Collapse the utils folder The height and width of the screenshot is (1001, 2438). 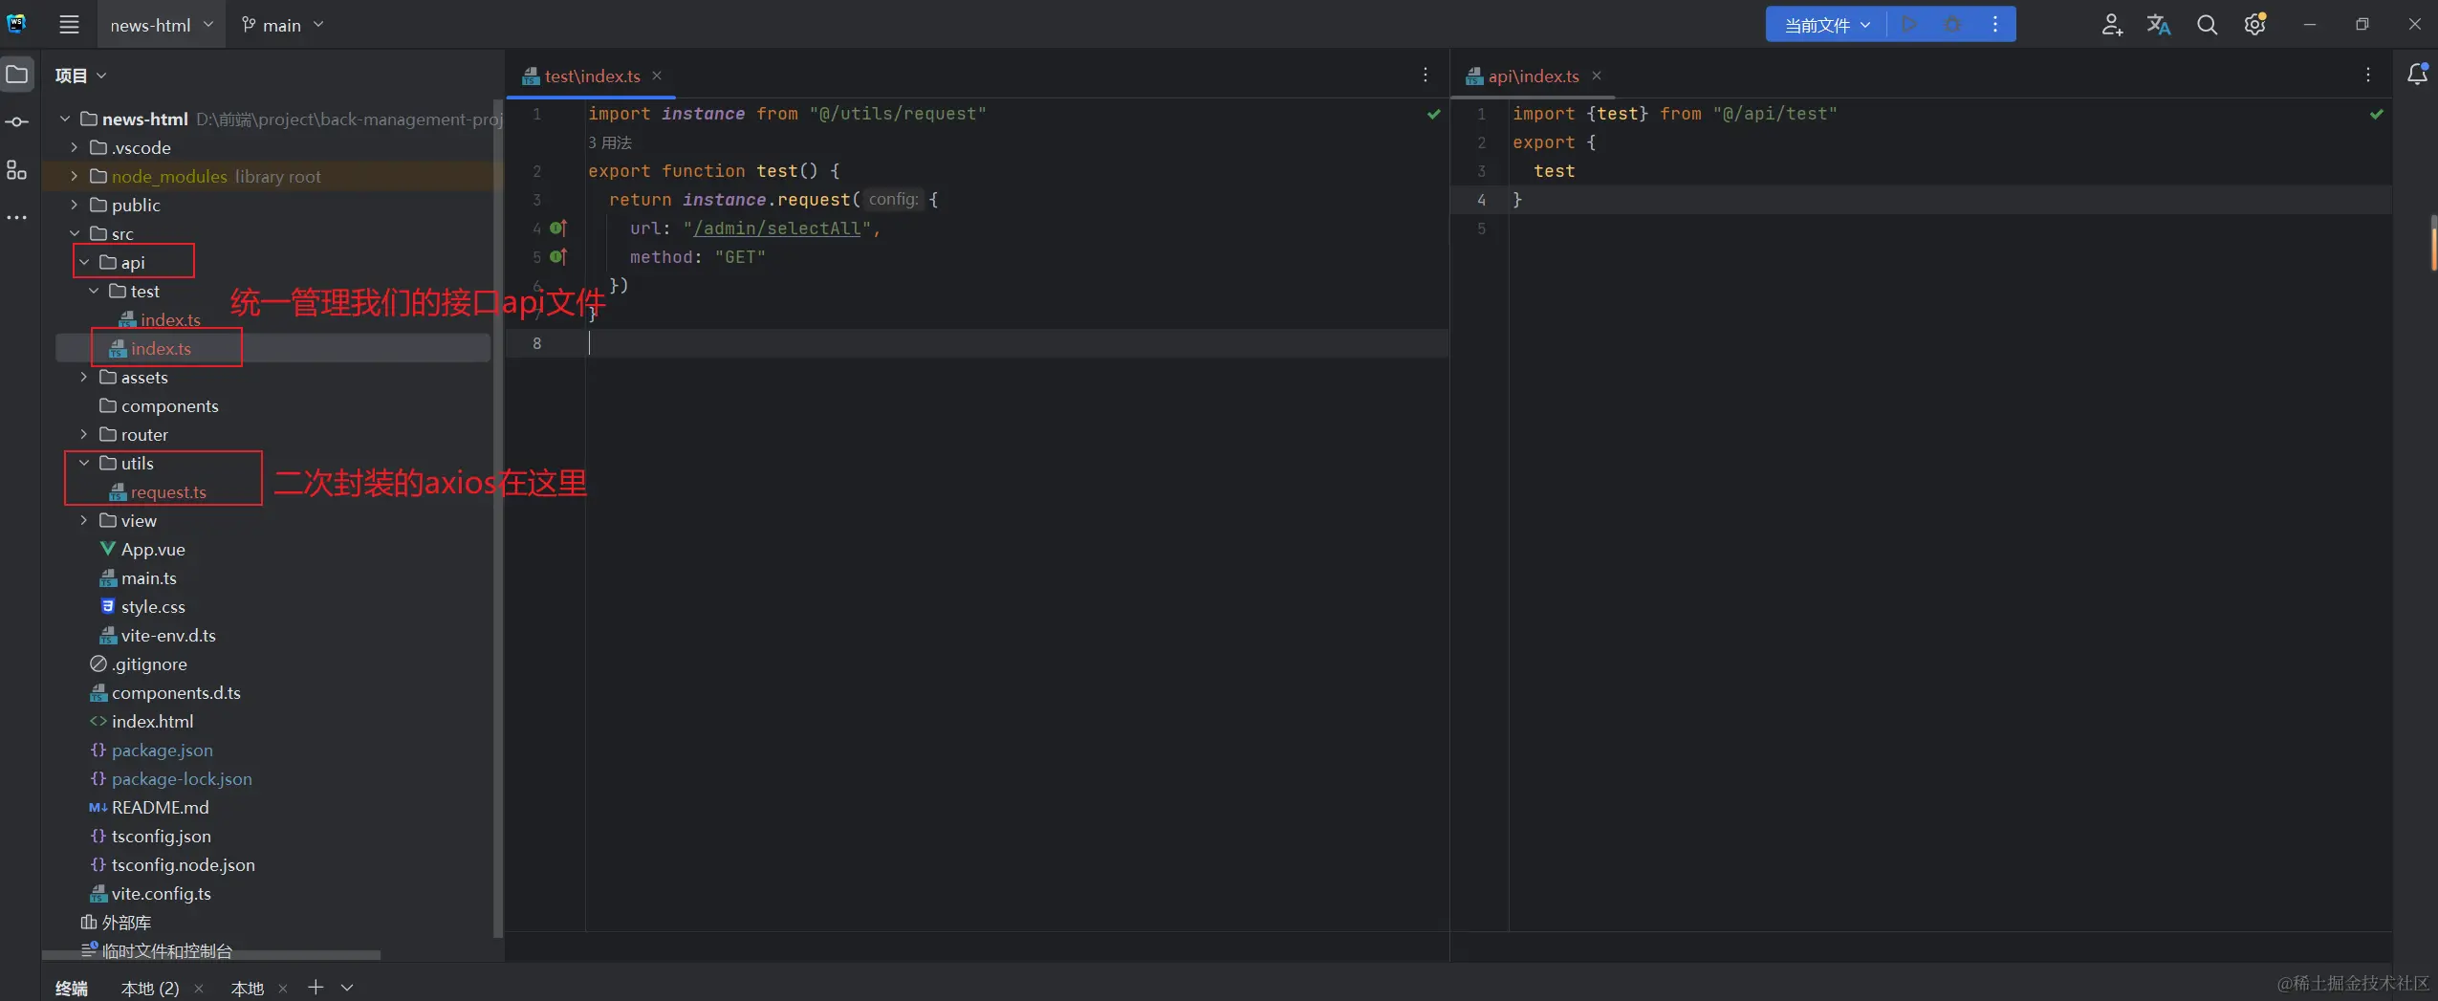pos(84,464)
